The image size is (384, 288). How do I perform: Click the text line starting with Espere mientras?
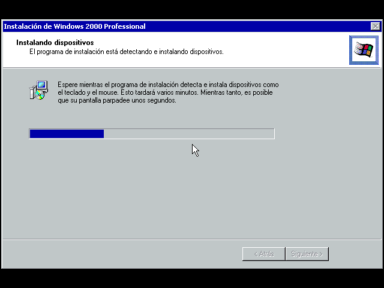tap(168, 85)
